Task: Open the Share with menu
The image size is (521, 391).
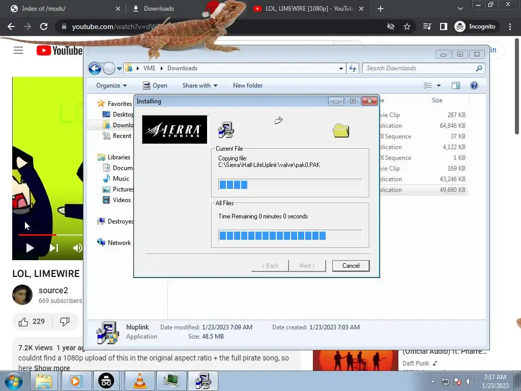Action: [x=199, y=86]
